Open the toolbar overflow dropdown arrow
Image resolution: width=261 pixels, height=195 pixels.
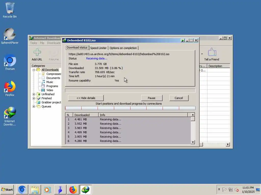pyautogui.click(x=202, y=54)
